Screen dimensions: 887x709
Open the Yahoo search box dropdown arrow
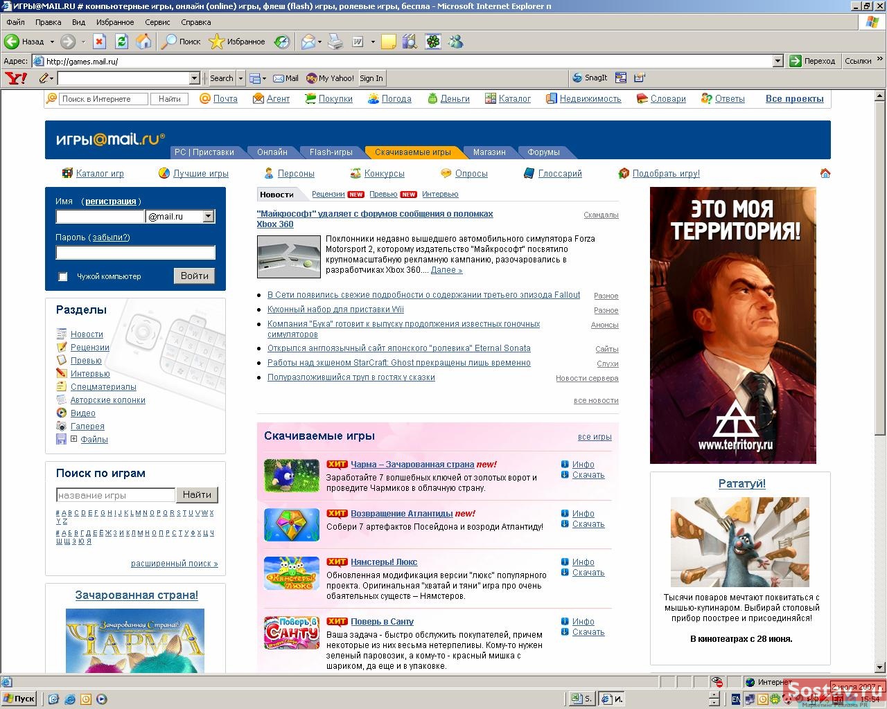[195, 78]
